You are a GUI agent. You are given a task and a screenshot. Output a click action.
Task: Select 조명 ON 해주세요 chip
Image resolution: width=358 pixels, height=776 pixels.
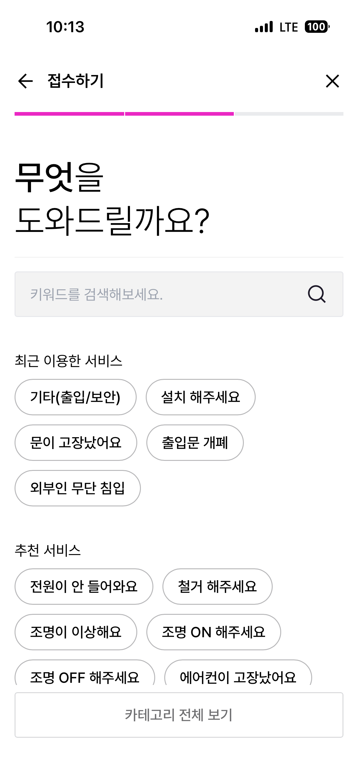pos(213,632)
